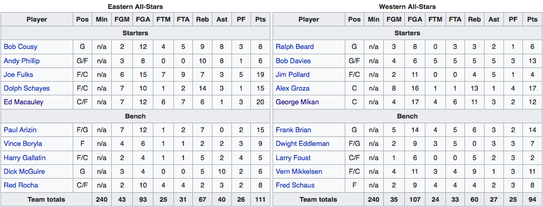Open the Red Rocha link
The image size is (543, 207).
click(x=21, y=185)
